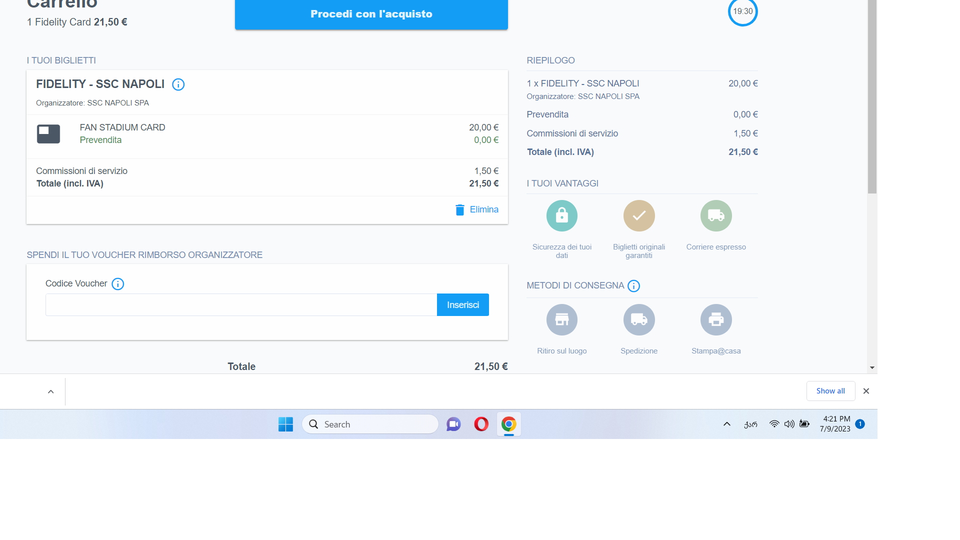Open the chat app in taskbar

[x=453, y=424]
